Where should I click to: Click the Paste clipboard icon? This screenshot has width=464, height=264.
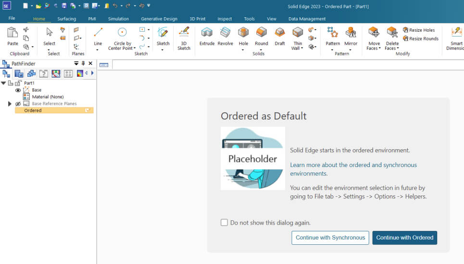[13, 36]
